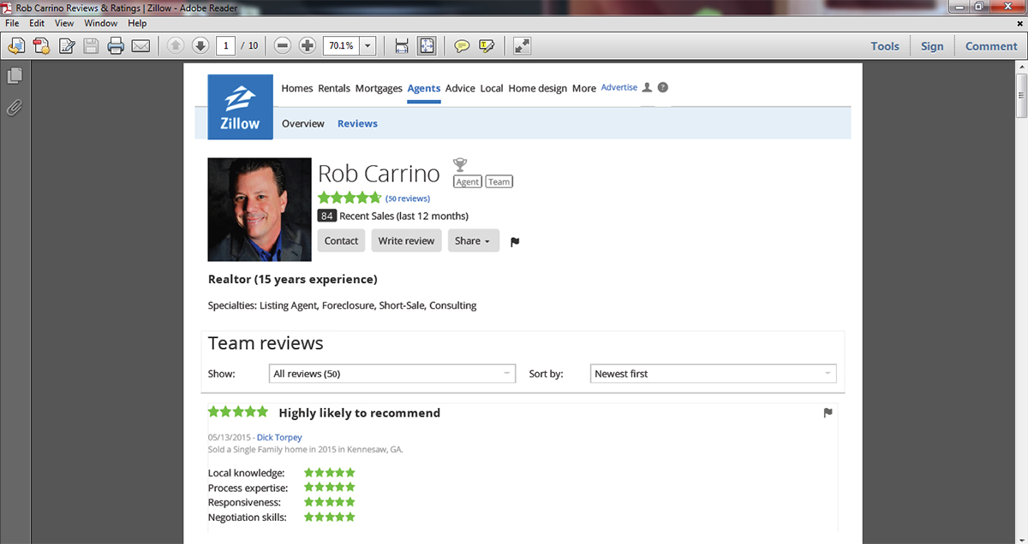Click the Write review button
The image size is (1028, 544).
point(406,240)
